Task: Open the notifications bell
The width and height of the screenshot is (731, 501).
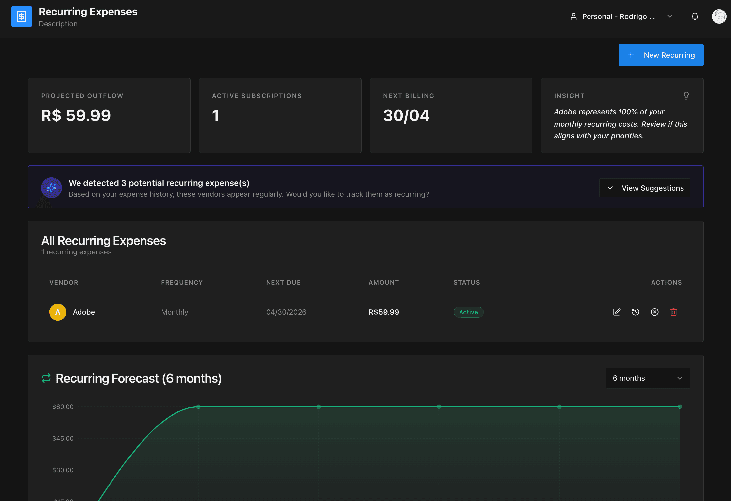Action: pyautogui.click(x=695, y=16)
